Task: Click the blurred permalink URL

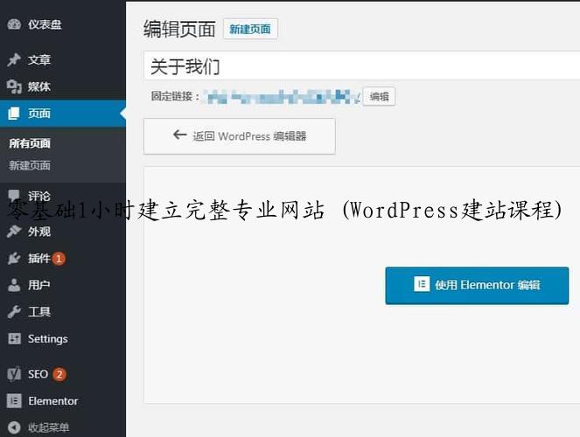Action: click(x=282, y=97)
